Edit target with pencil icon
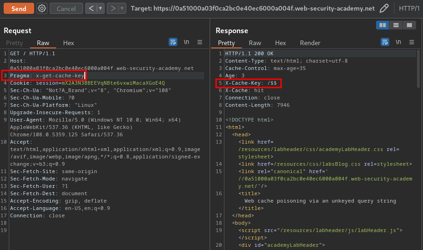 coord(384,9)
